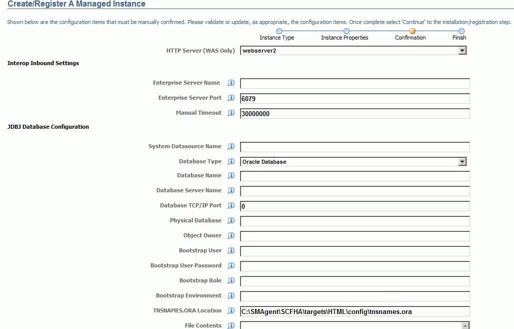Click info icon next to Bootstrap User Password
The height and width of the screenshot is (329, 514).
(x=231, y=266)
